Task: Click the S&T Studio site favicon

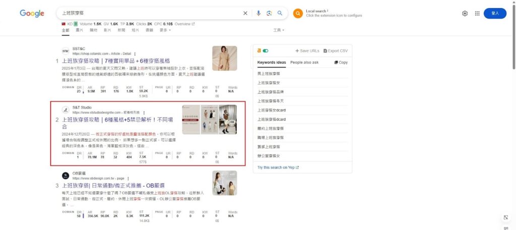Action: click(x=66, y=110)
